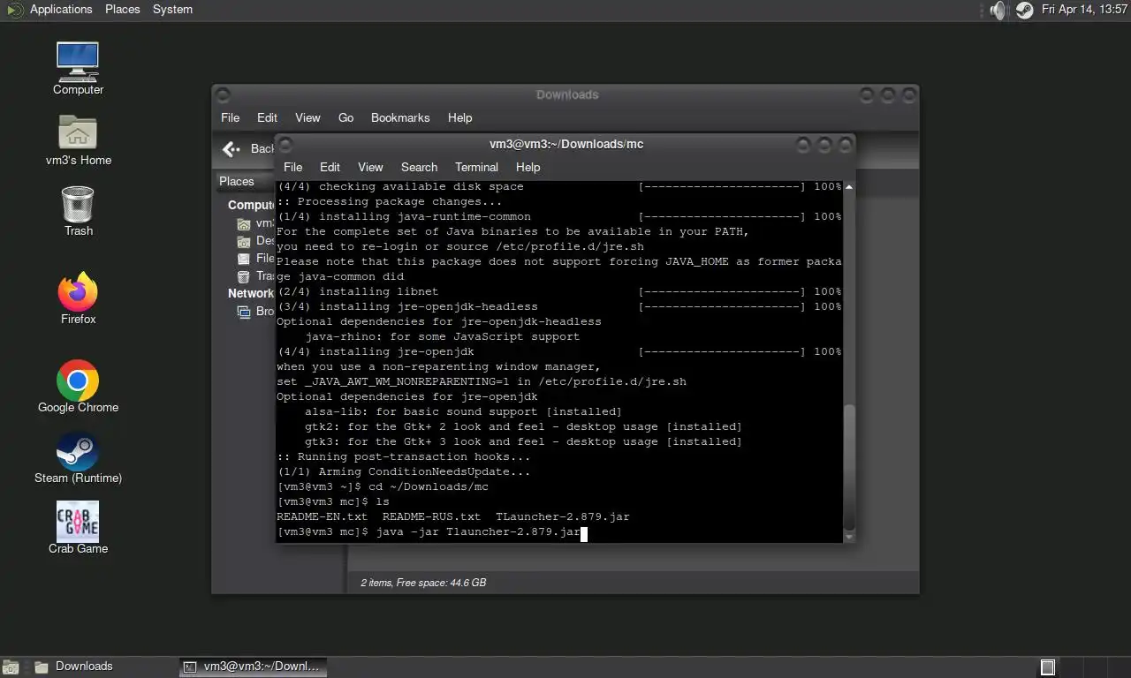Open the Bookmarks menu in the Downloads window

click(x=400, y=117)
